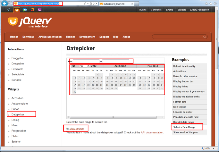
Task: Click the jQuery UI project icon
Action: pyautogui.click(x=17, y=10)
